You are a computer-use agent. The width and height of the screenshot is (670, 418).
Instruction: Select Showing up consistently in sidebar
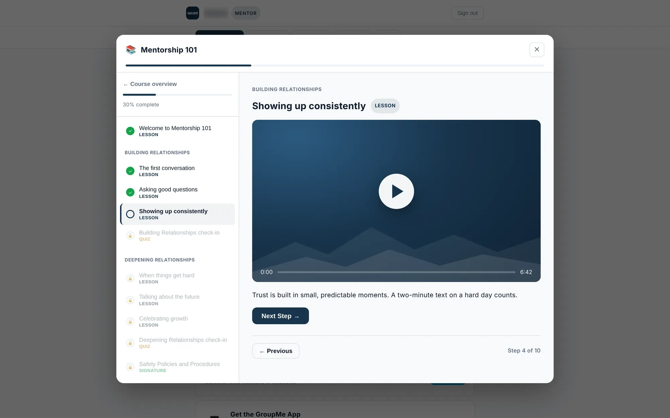coord(178,214)
